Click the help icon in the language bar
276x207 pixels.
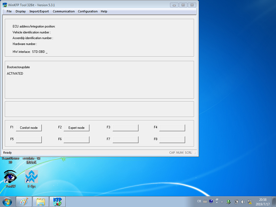(211, 201)
